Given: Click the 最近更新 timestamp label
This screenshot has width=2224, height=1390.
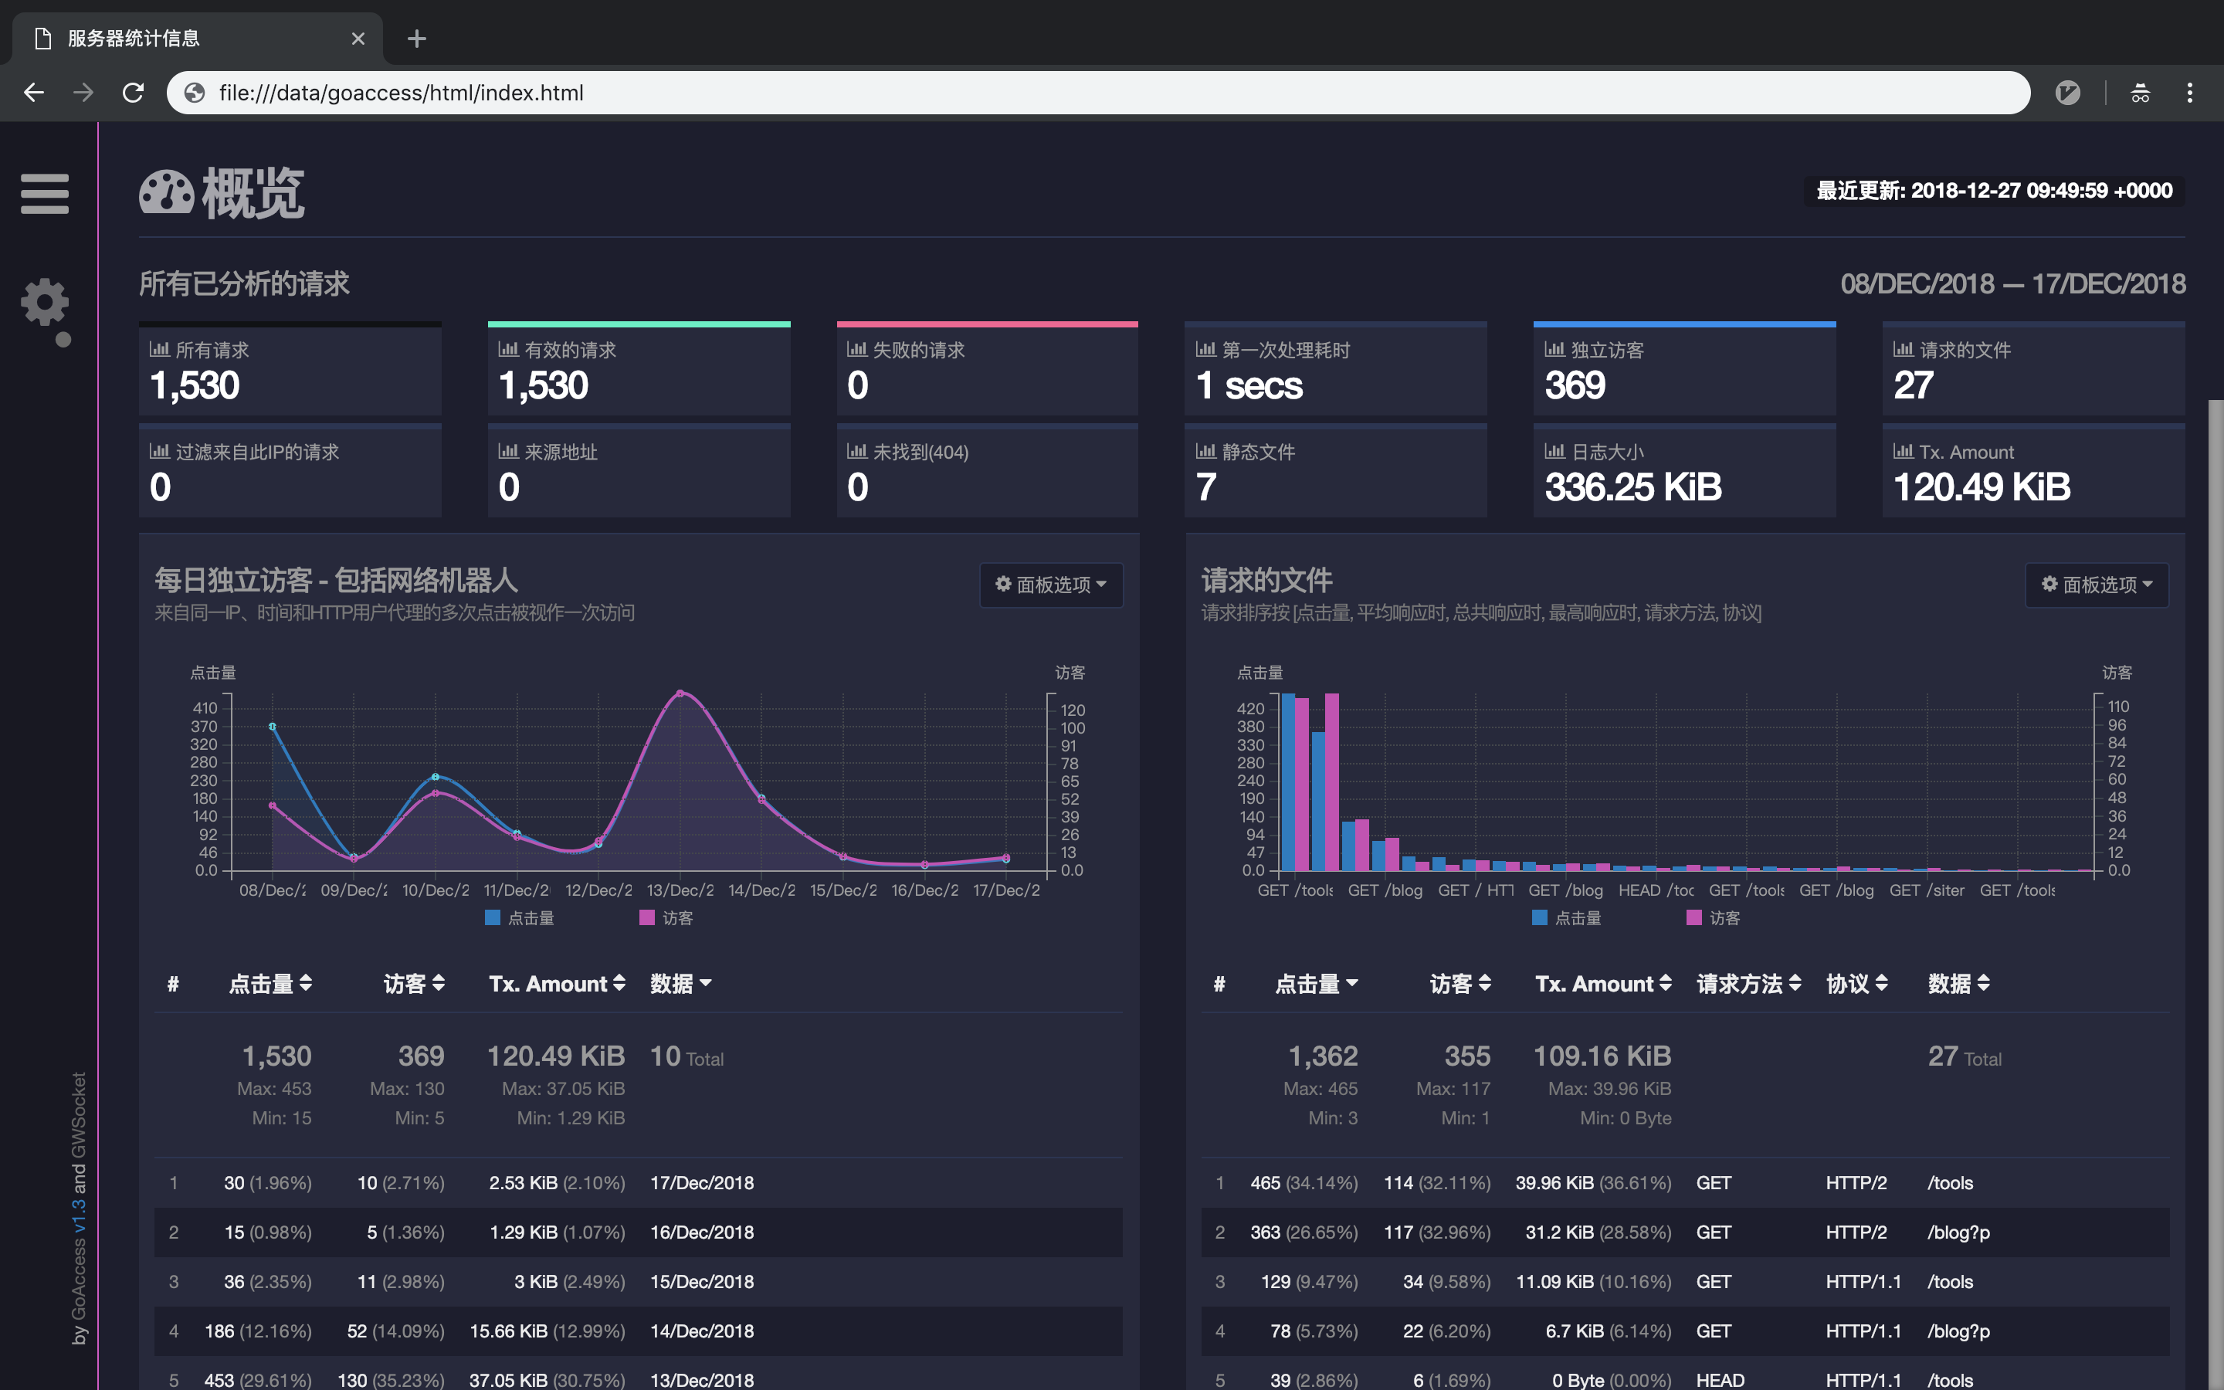Looking at the screenshot, I should pos(1994,190).
